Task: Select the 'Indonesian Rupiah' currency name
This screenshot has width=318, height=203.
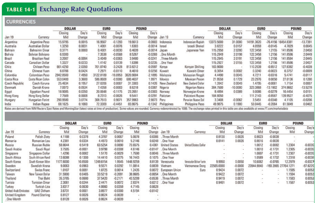Action: pyautogui.click(x=194, y=42)
